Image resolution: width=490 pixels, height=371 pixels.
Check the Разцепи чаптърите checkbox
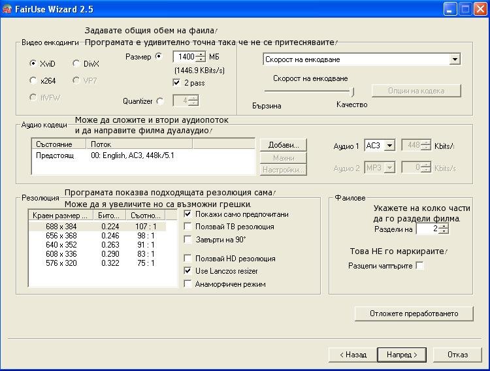click(420, 266)
